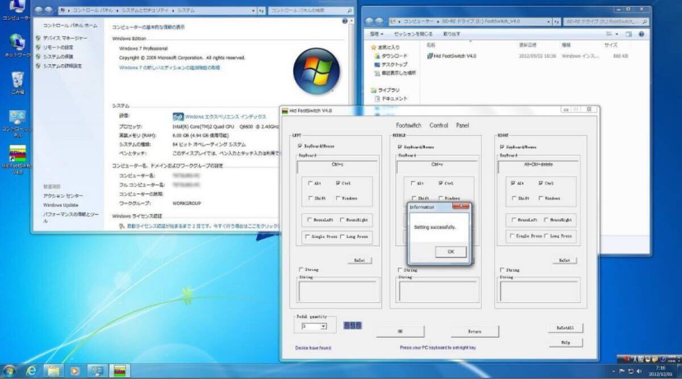This screenshot has width=682, height=379.
Task: Enable String checkbox in LEFT pedal group
Action: click(x=301, y=269)
